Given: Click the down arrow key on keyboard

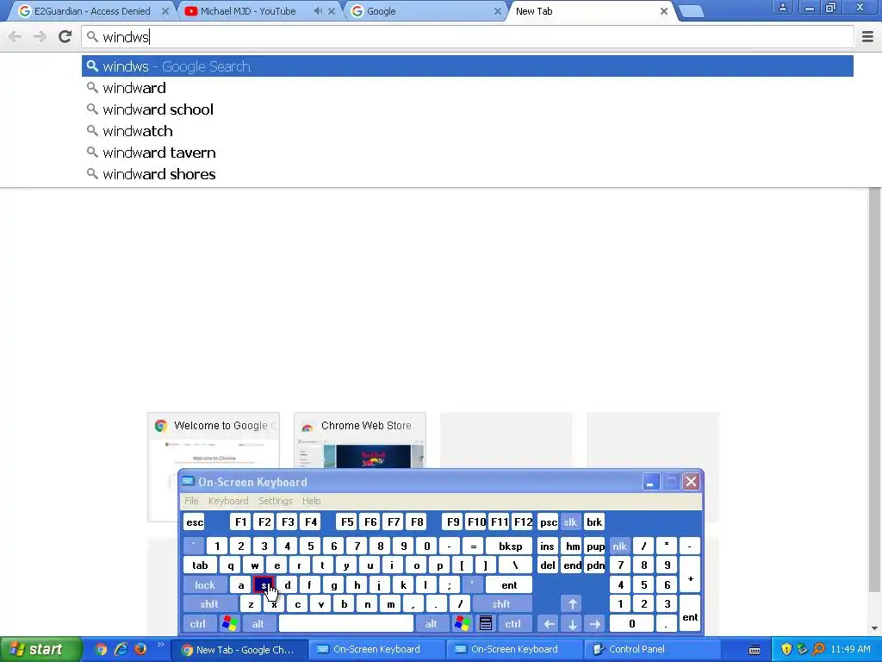Looking at the screenshot, I should tap(572, 624).
